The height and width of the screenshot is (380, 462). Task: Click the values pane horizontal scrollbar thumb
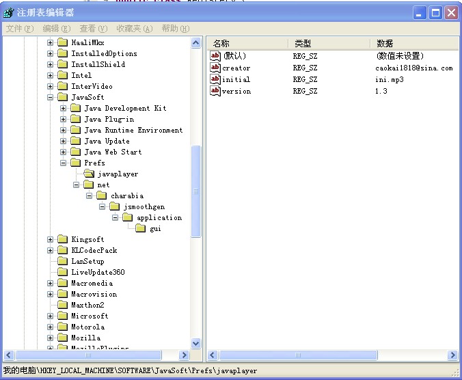(298, 355)
